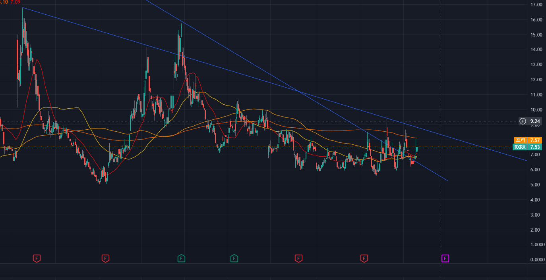Click the plus icon beside 9.24

[x=523, y=121]
